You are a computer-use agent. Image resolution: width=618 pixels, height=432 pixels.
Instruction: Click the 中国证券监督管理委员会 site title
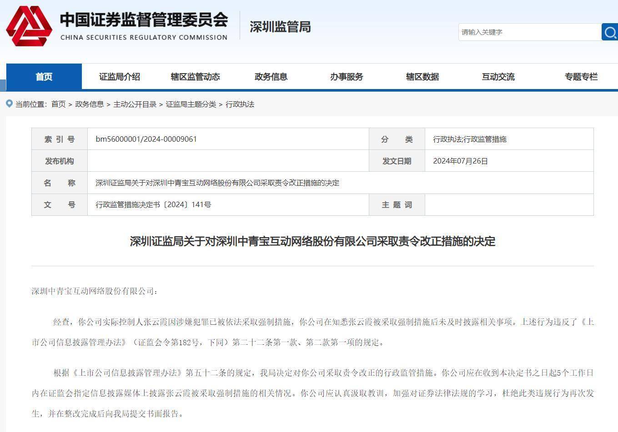144,20
